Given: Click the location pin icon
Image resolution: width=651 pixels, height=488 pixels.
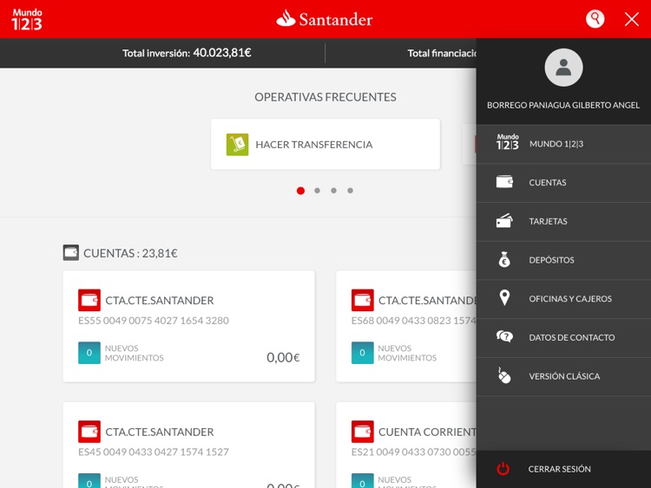Looking at the screenshot, I should [x=504, y=297].
